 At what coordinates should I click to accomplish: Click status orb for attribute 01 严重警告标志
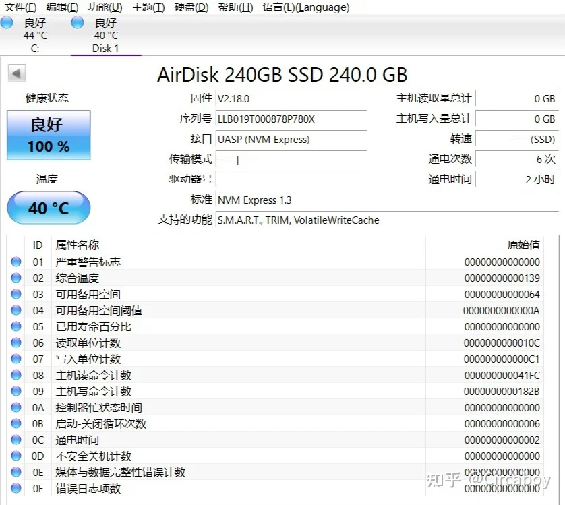tap(16, 262)
